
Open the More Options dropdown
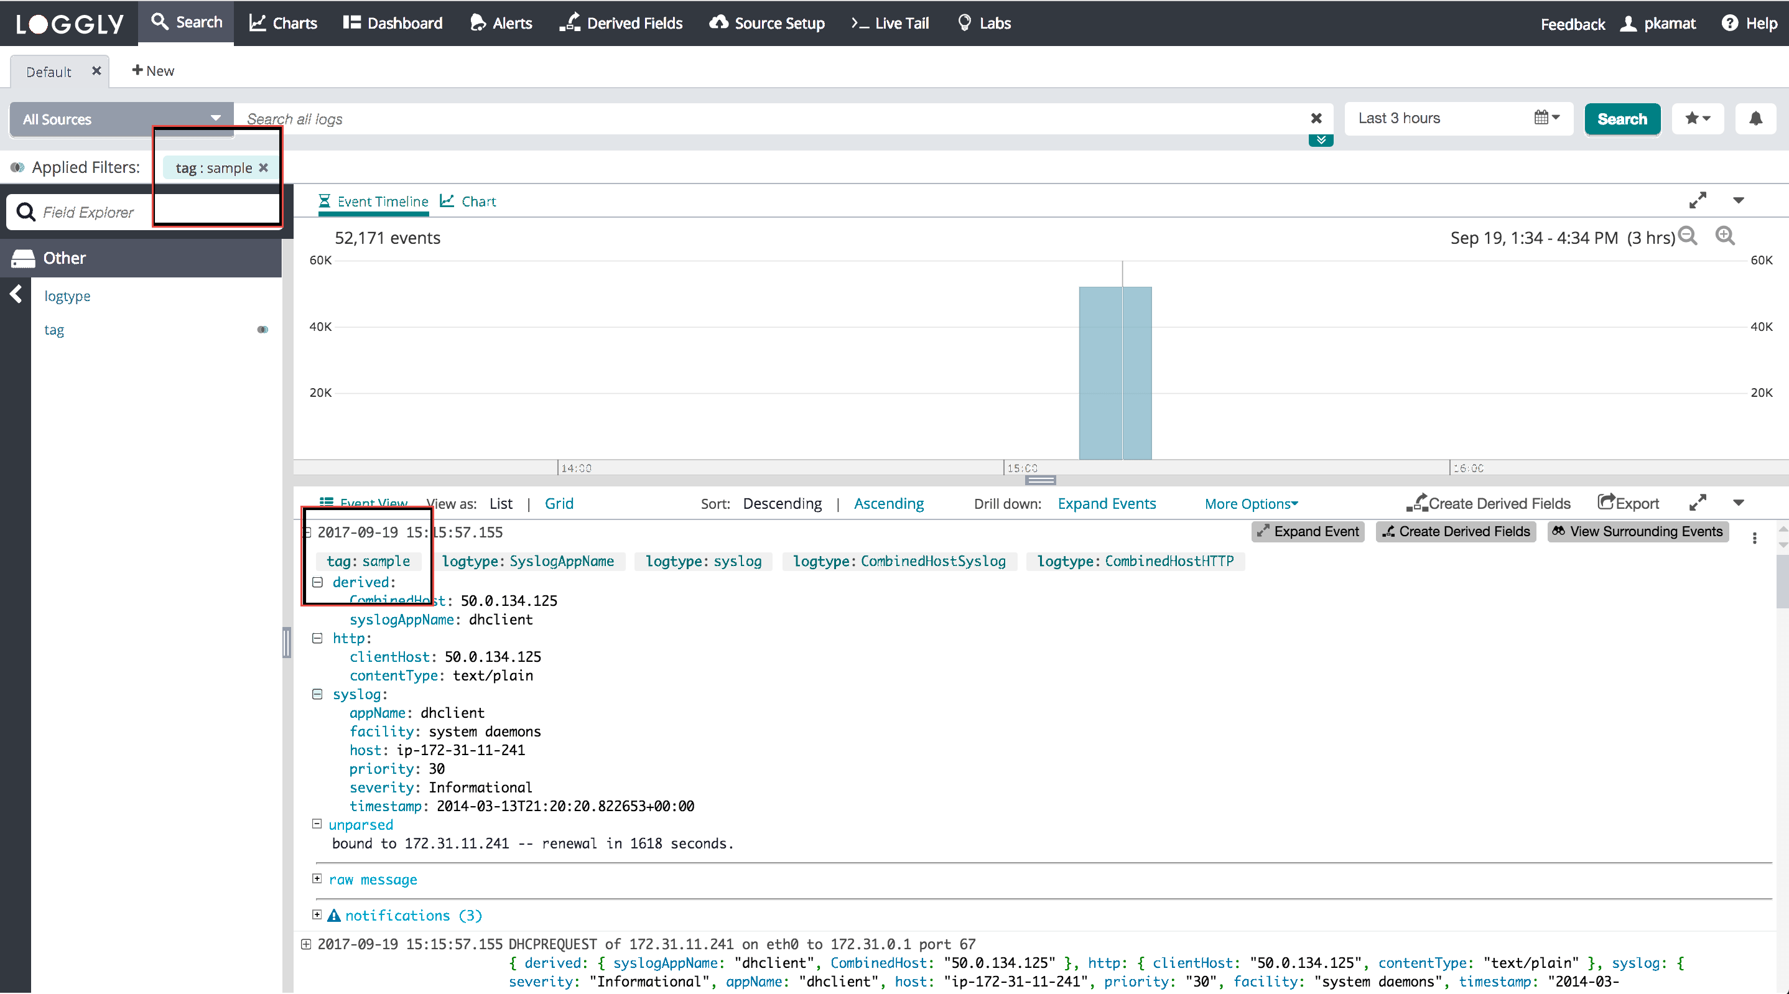[x=1251, y=504]
